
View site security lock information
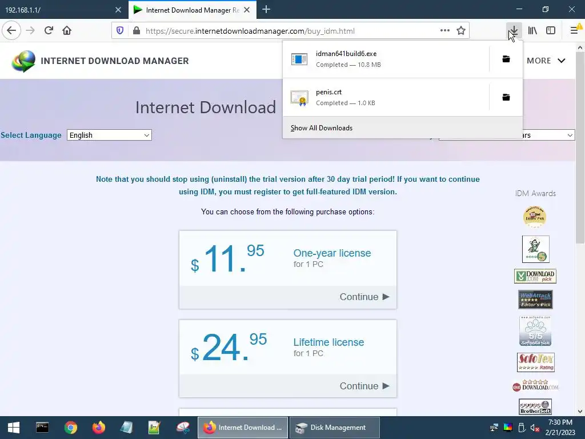coord(137,31)
